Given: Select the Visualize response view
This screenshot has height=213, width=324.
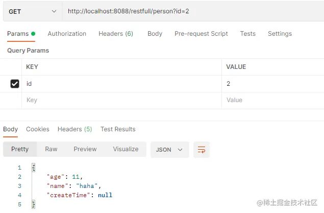Looking at the screenshot, I should (126, 149).
